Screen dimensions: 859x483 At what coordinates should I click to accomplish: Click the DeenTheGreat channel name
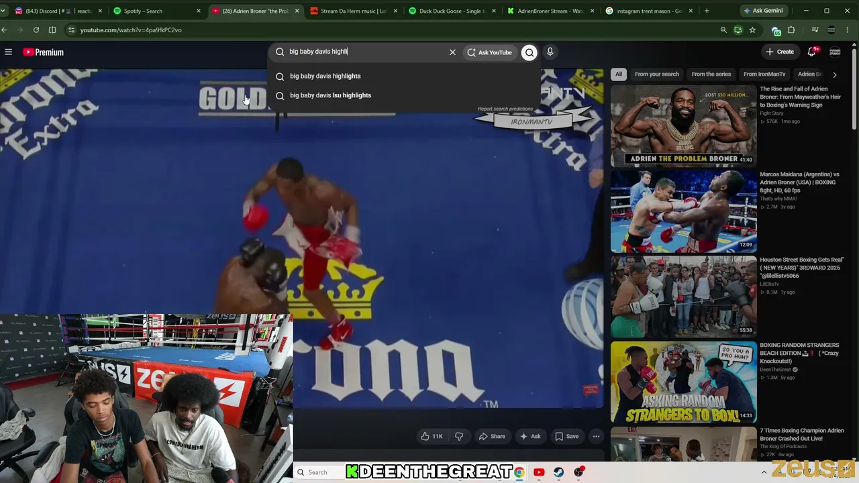(776, 370)
